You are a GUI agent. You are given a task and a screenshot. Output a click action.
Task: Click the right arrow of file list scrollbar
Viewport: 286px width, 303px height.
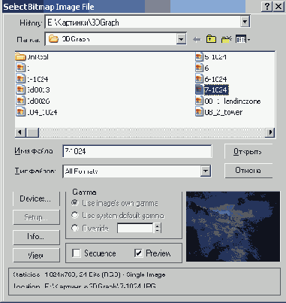click(270, 132)
